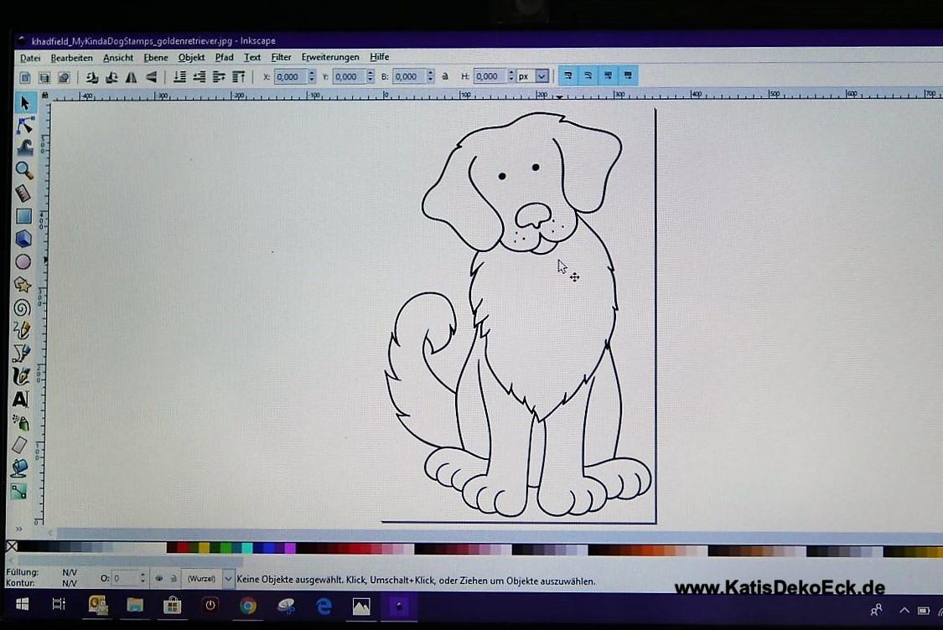This screenshot has width=943, height=630.
Task: Choose the Rectangle tool
Action: click(23, 216)
